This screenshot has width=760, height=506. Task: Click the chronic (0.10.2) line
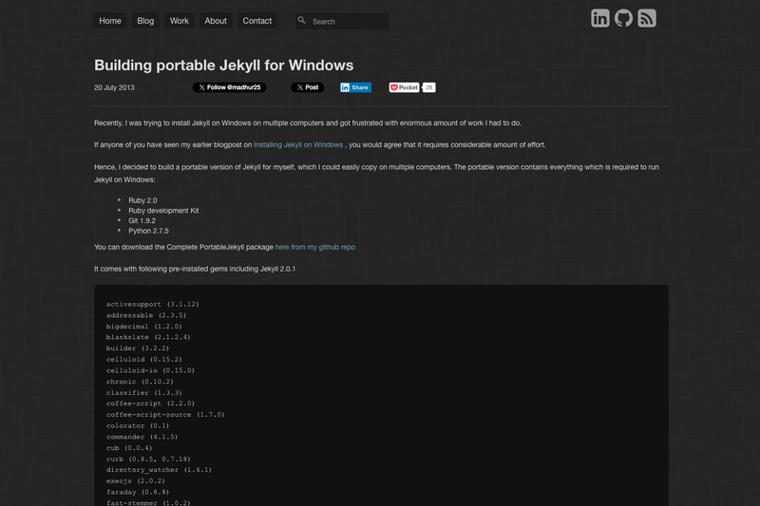pyautogui.click(x=140, y=382)
